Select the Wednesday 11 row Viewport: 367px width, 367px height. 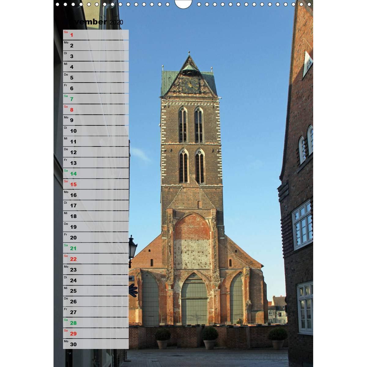click(x=96, y=142)
